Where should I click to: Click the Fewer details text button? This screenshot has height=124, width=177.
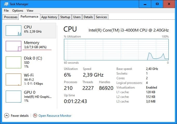pyautogui.click(x=20, y=115)
